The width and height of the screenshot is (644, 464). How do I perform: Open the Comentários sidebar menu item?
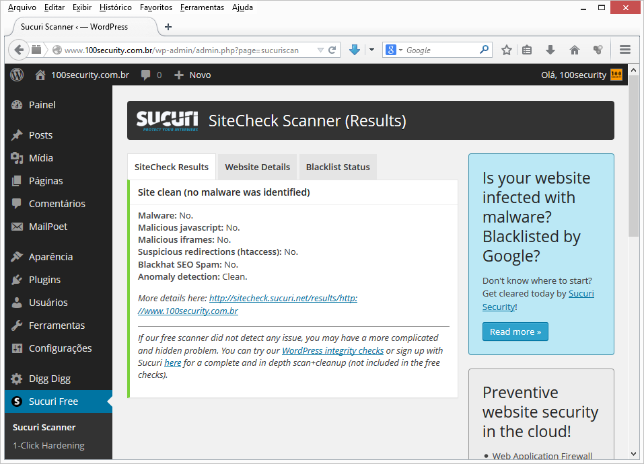57,204
